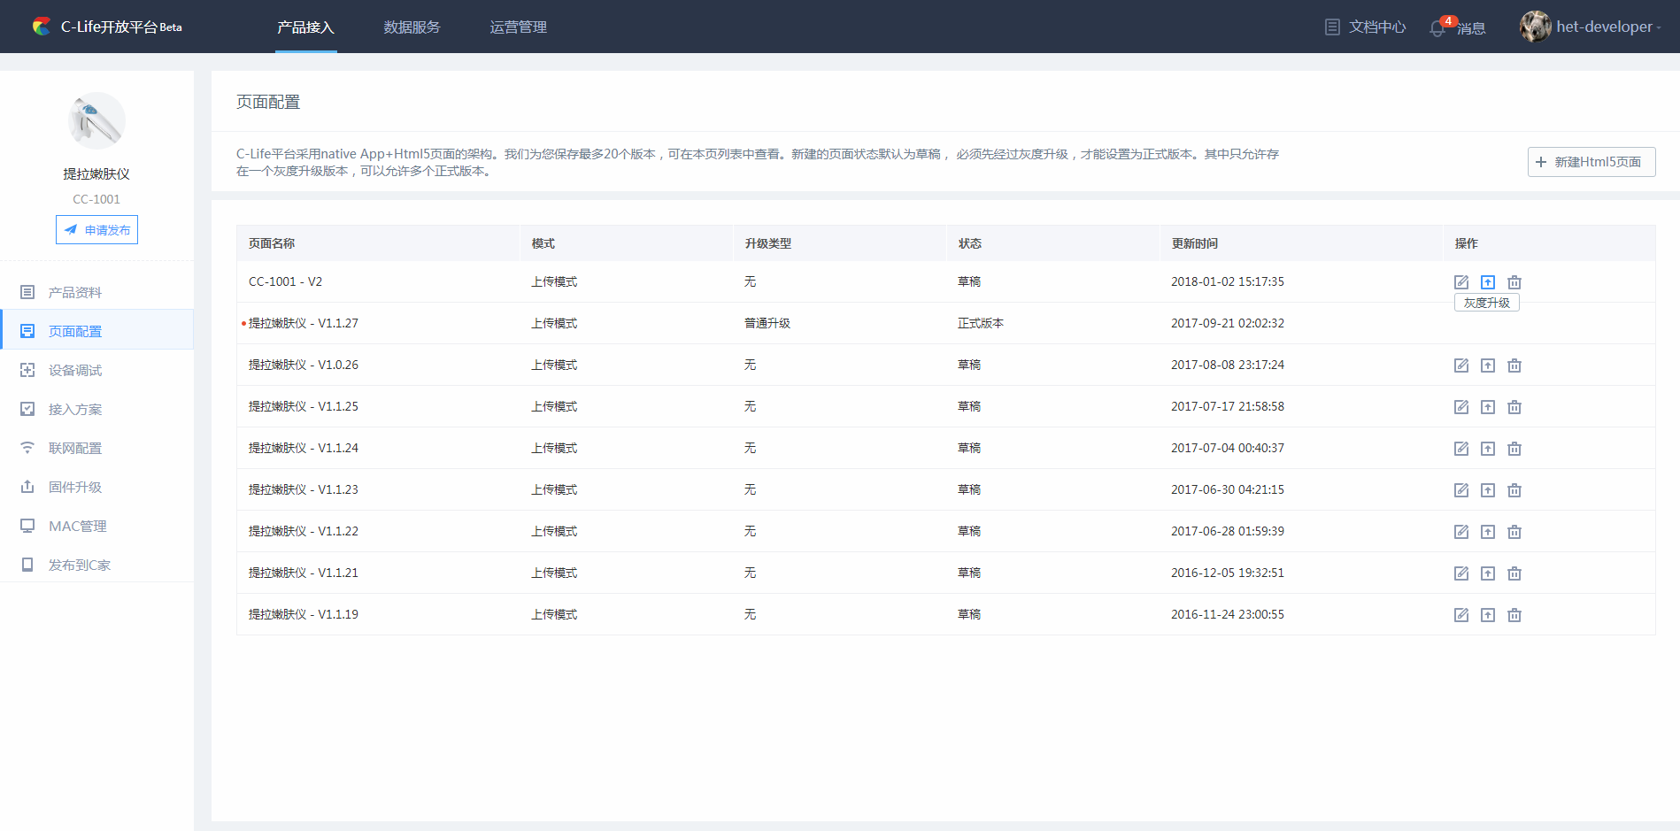Upgrade the V1.1.19 page
Image resolution: width=1680 pixels, height=831 pixels.
pos(1488,615)
